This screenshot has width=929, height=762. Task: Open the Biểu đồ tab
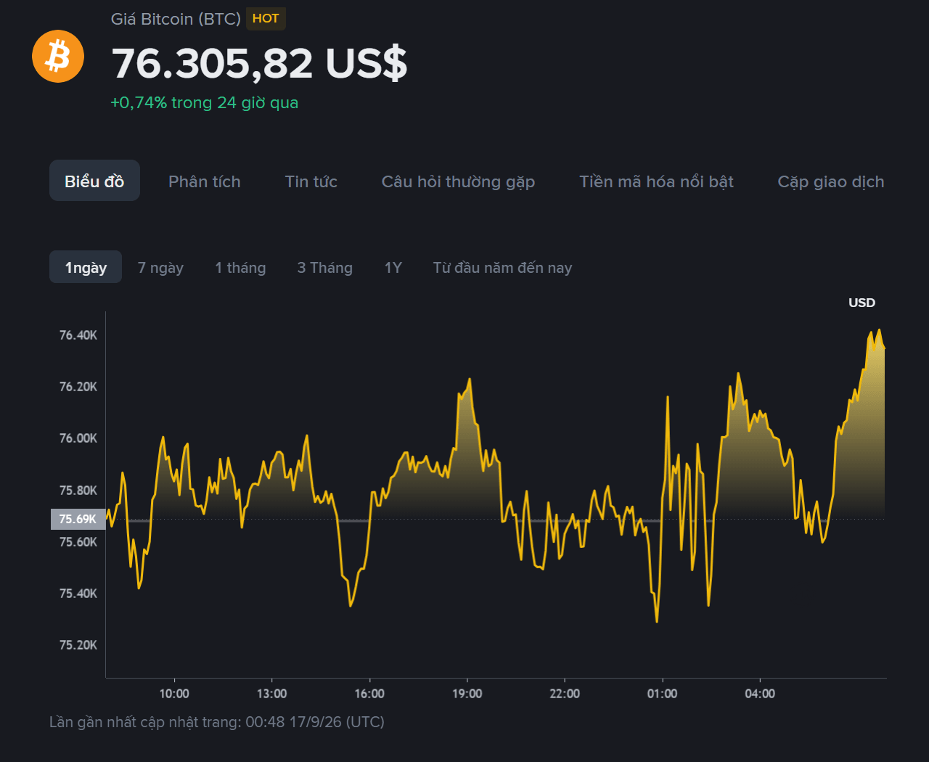94,181
